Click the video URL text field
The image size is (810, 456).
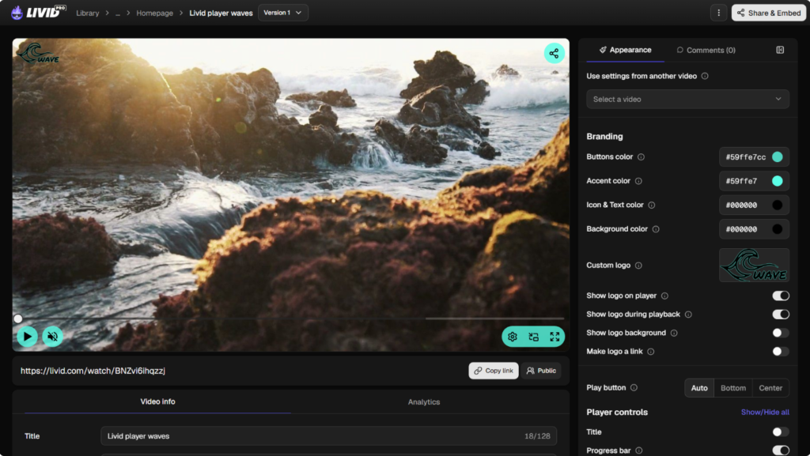coord(93,371)
